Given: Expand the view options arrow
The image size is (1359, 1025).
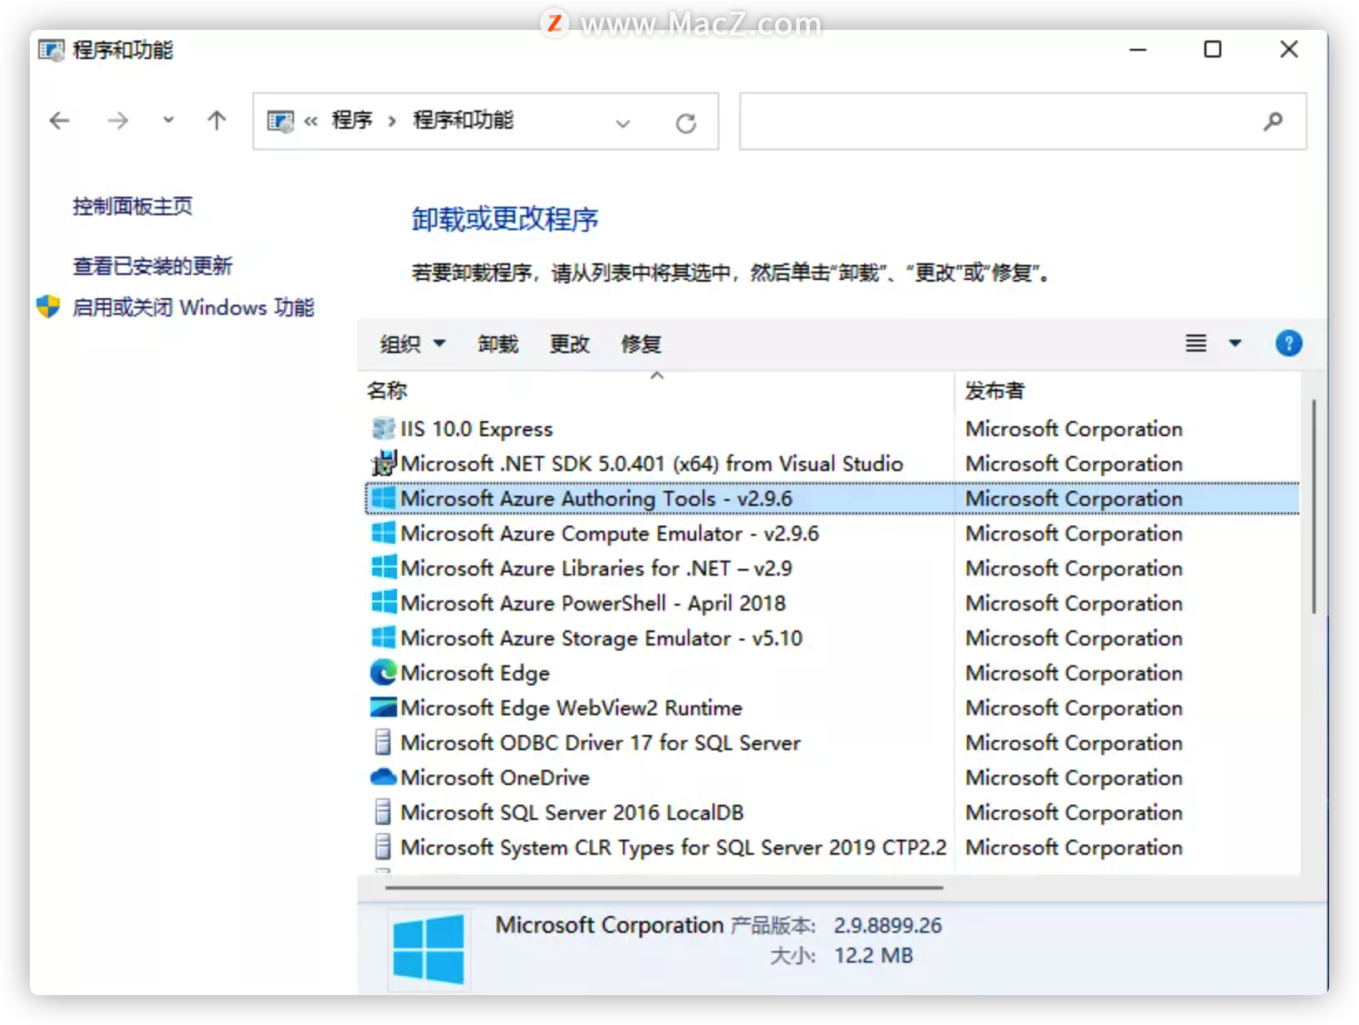Looking at the screenshot, I should point(1235,343).
